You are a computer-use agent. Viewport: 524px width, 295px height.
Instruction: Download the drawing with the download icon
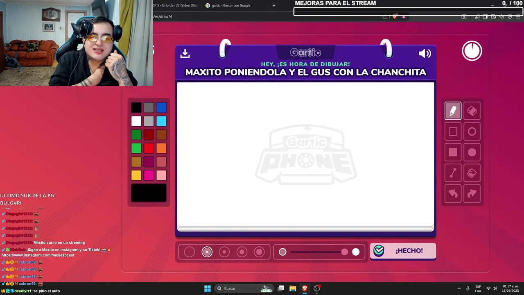[x=185, y=53]
